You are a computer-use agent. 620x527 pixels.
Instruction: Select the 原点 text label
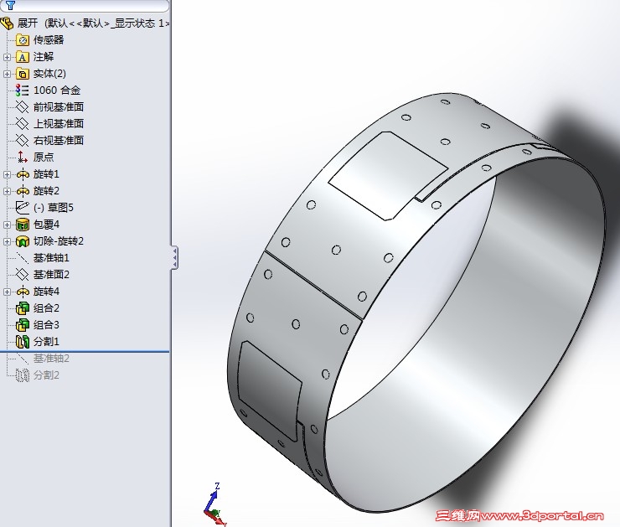44,157
